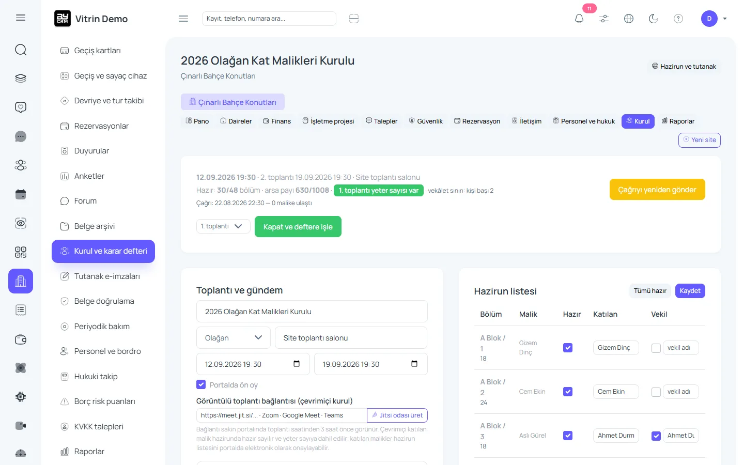
Task: Click the search icon in the left rail
Action: [x=21, y=50]
